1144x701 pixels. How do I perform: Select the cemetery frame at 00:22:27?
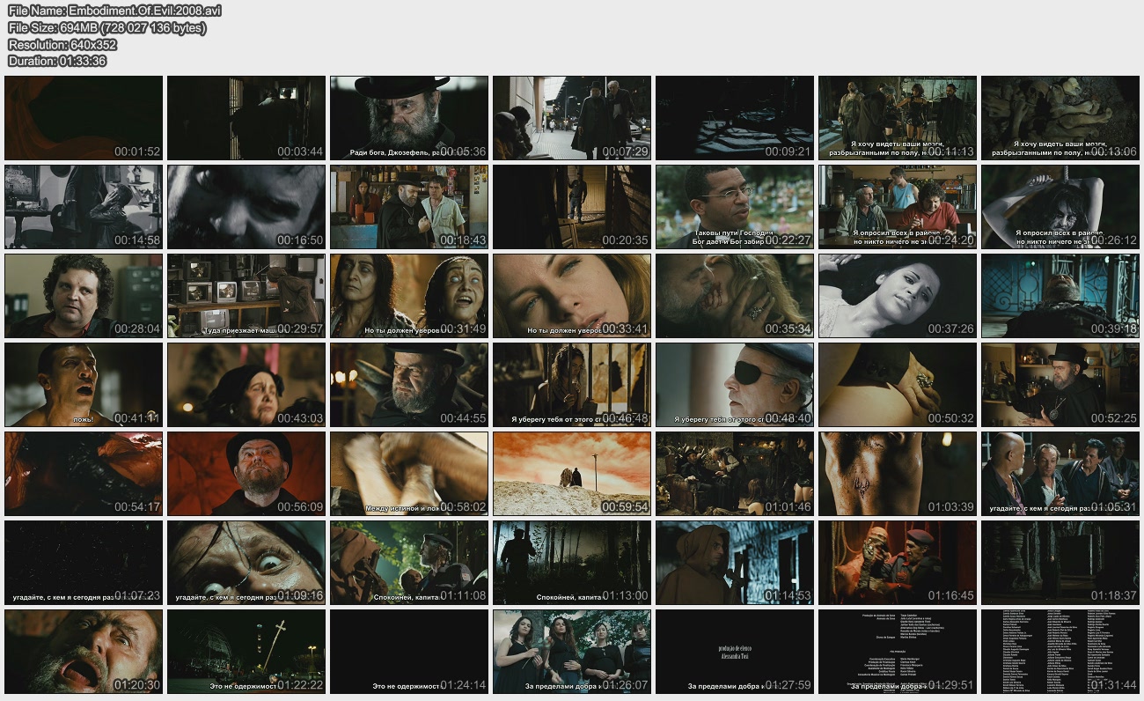[735, 207]
